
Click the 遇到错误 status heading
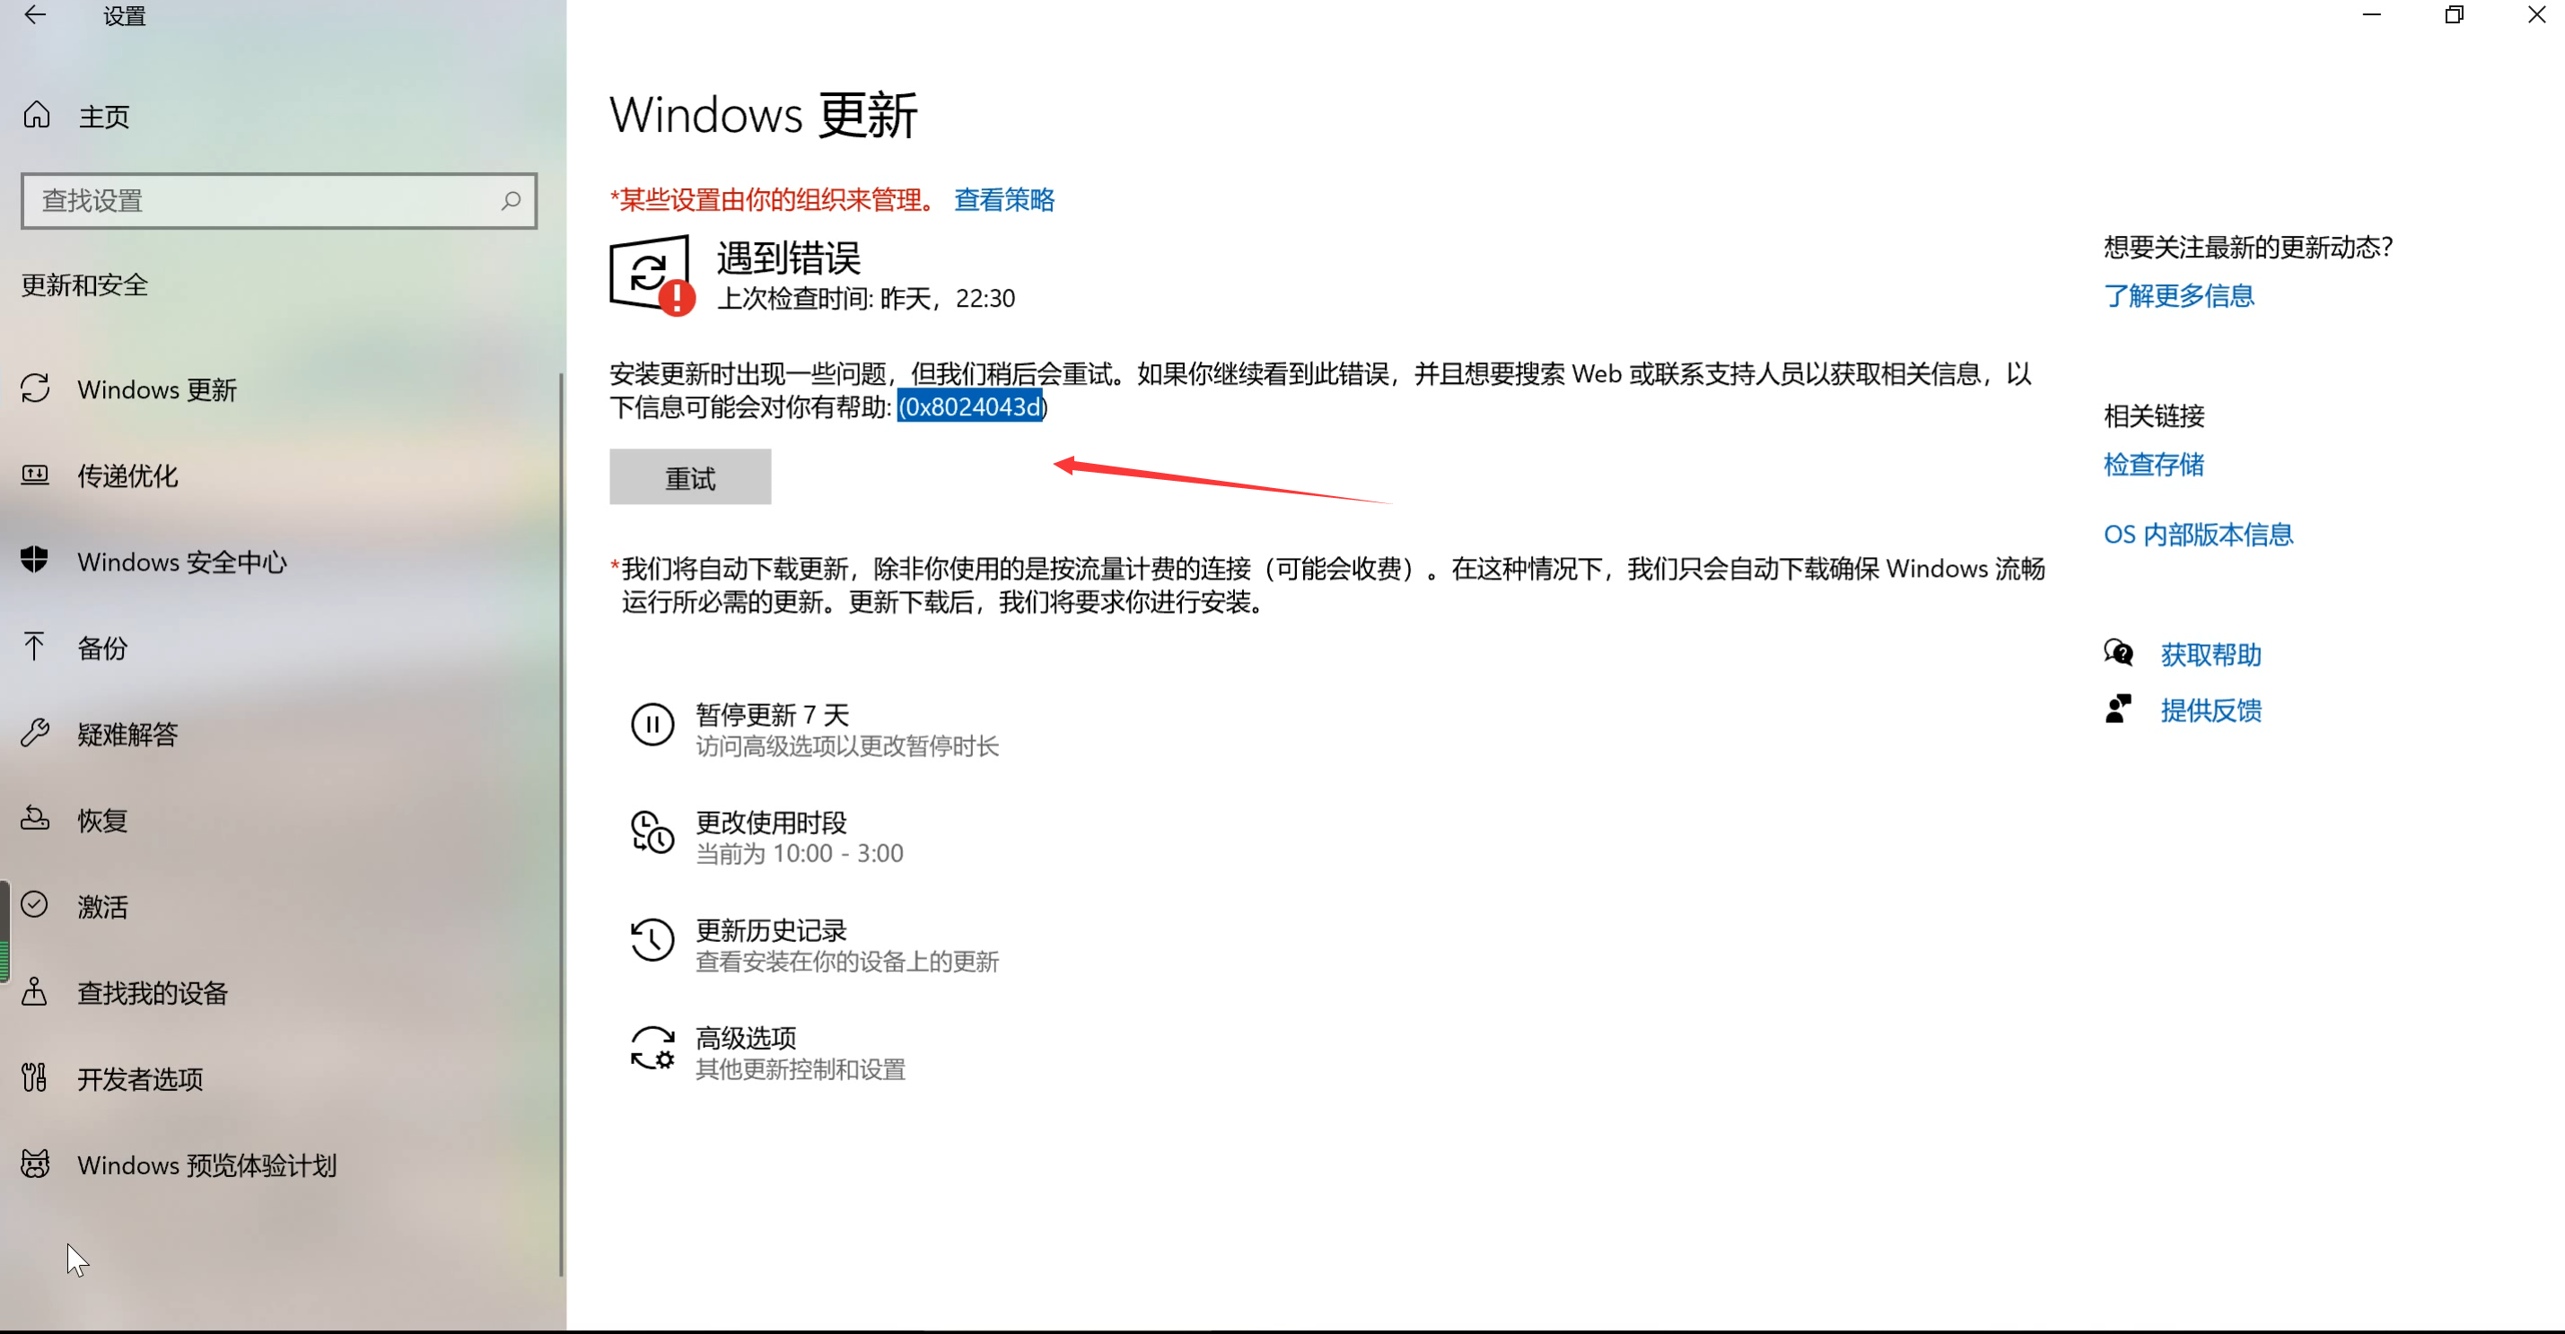[789, 257]
